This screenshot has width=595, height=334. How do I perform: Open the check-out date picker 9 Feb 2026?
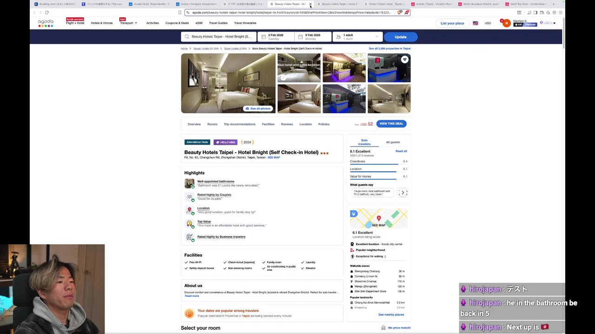[x=313, y=37]
